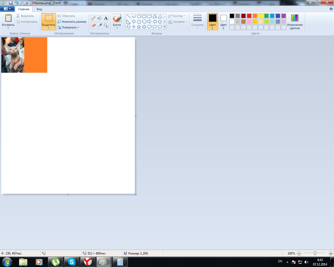Select the Magnifier tool
This screenshot has width=334, height=267.
tap(106, 25)
